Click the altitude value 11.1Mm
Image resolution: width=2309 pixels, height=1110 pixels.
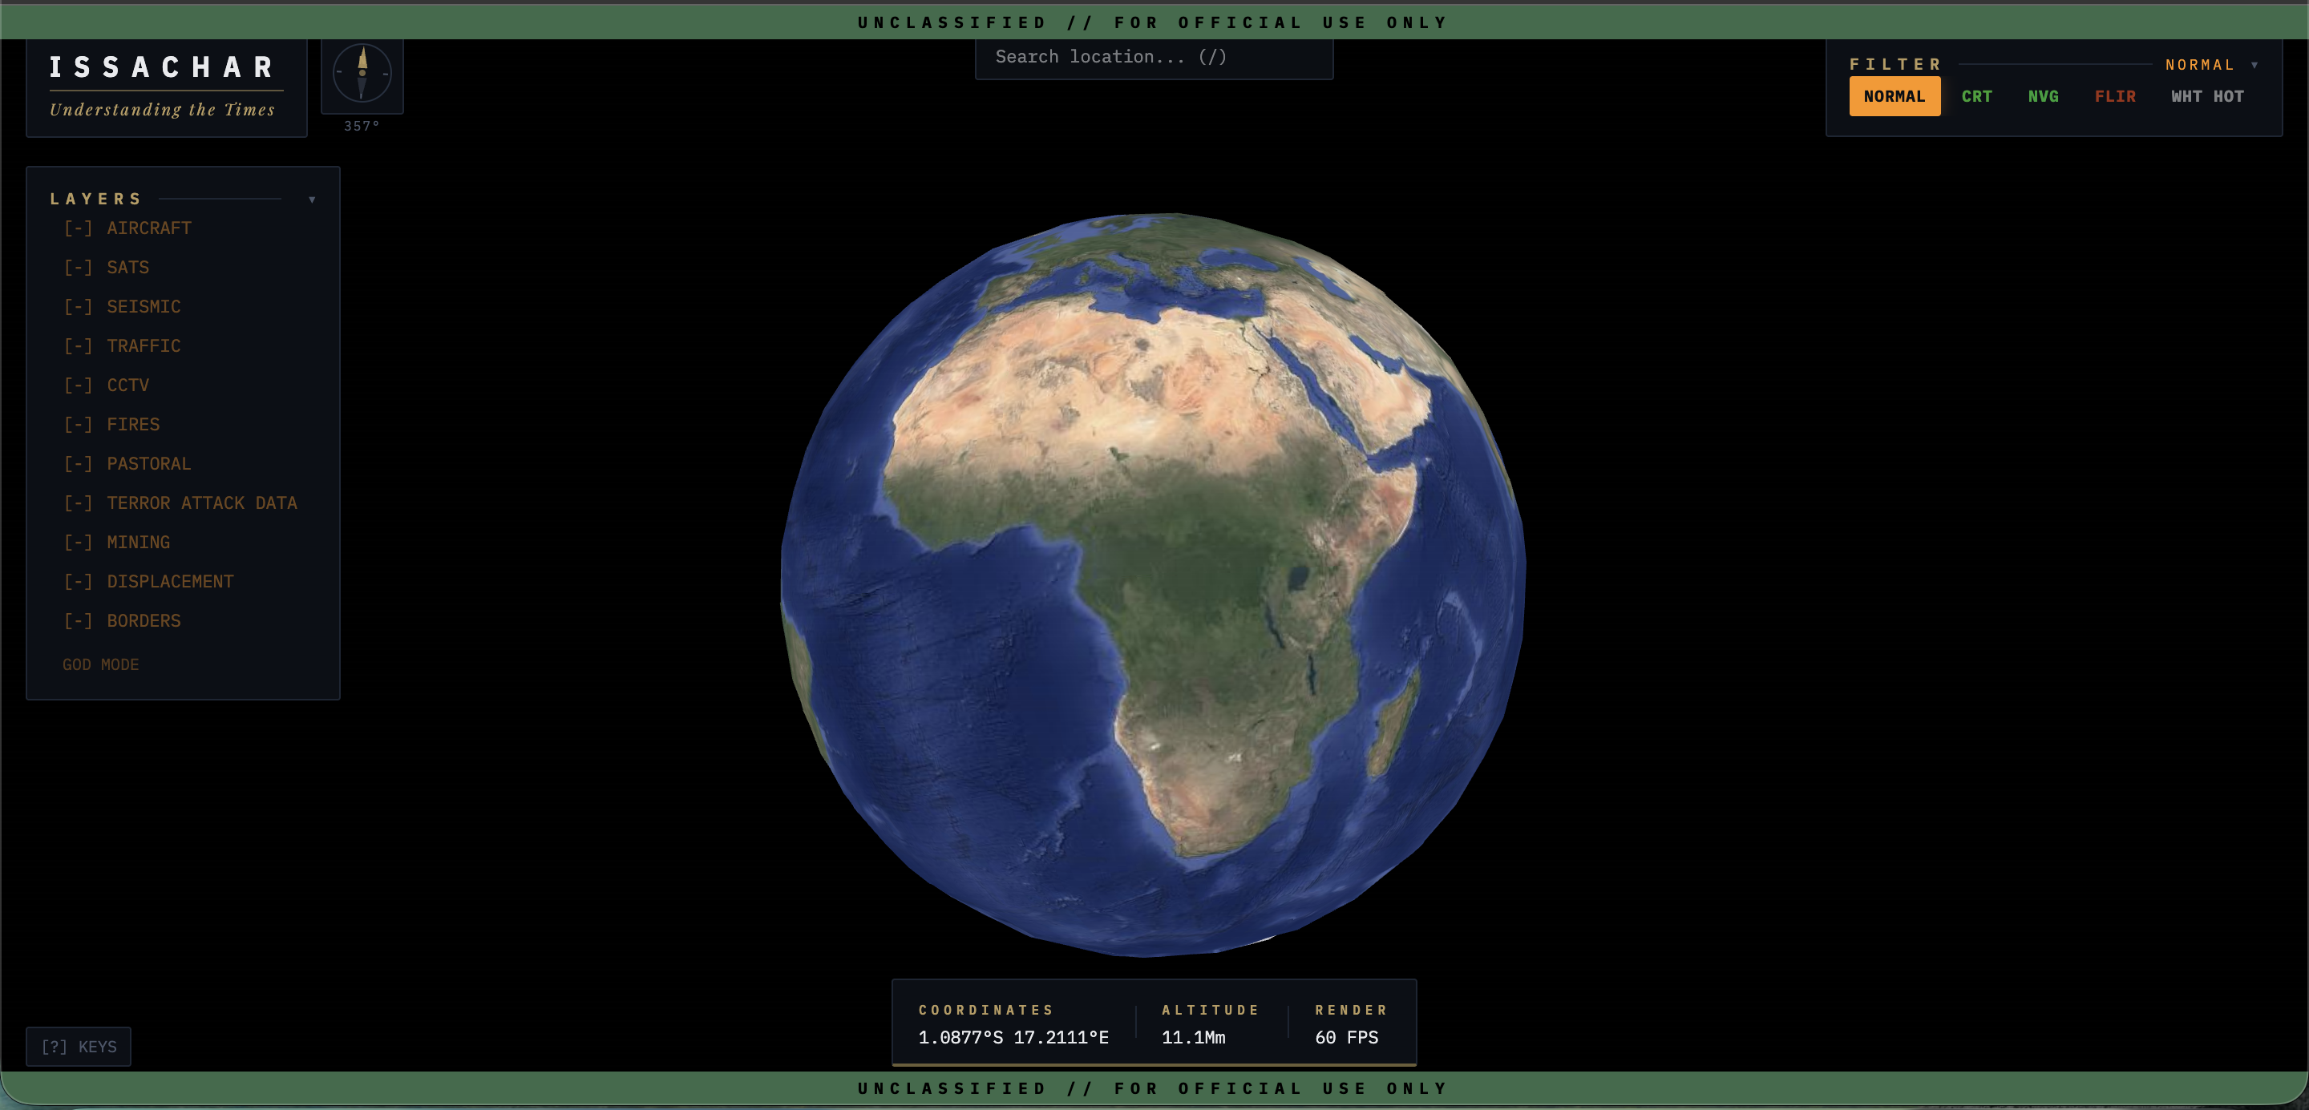pos(1193,1039)
